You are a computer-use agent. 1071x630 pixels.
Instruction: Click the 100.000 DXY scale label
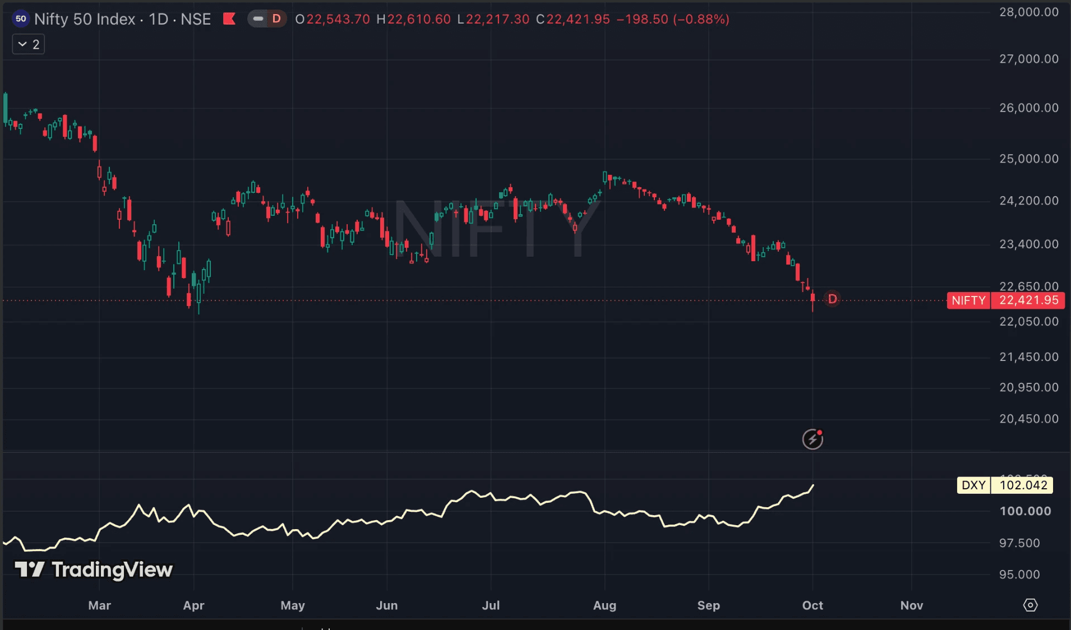coord(1025,511)
